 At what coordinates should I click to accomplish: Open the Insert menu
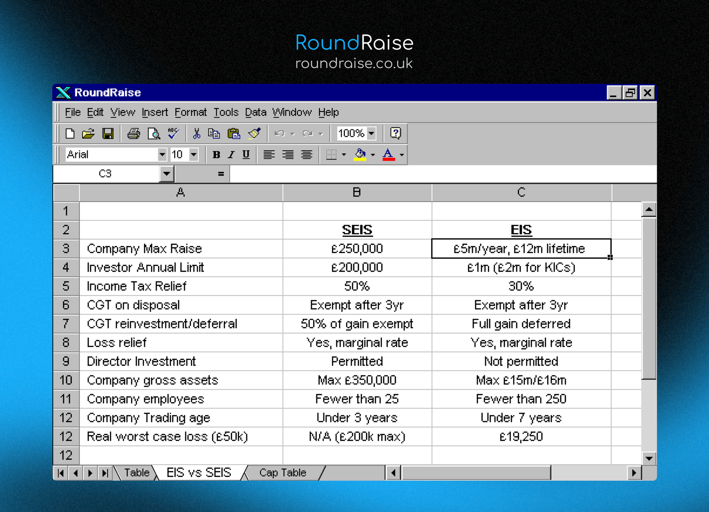[155, 113]
